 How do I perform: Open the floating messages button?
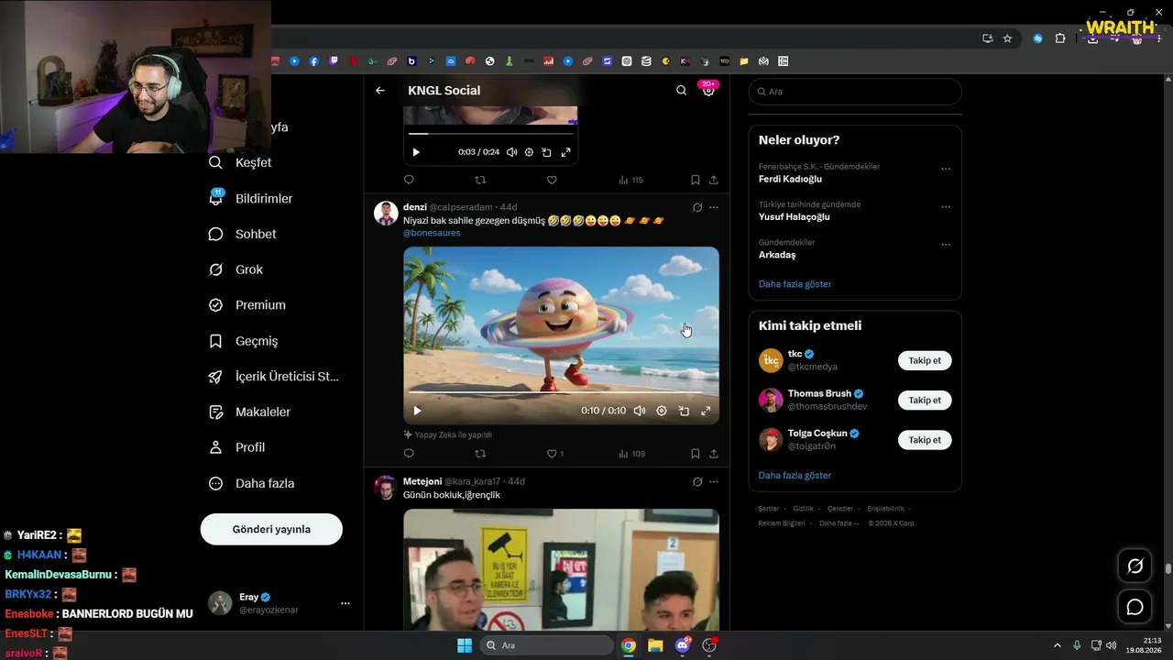[1135, 607]
